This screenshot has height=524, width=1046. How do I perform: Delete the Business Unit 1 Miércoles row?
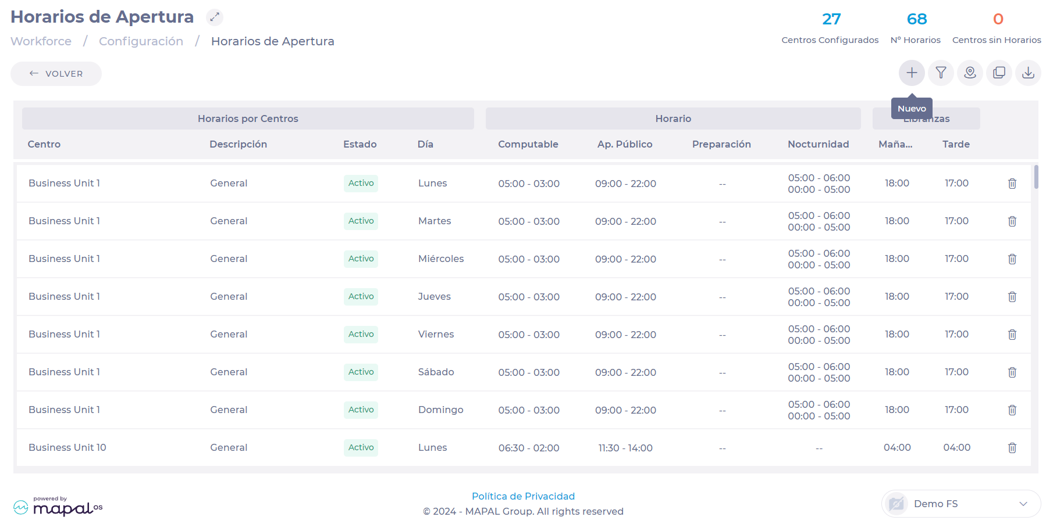[1012, 259]
